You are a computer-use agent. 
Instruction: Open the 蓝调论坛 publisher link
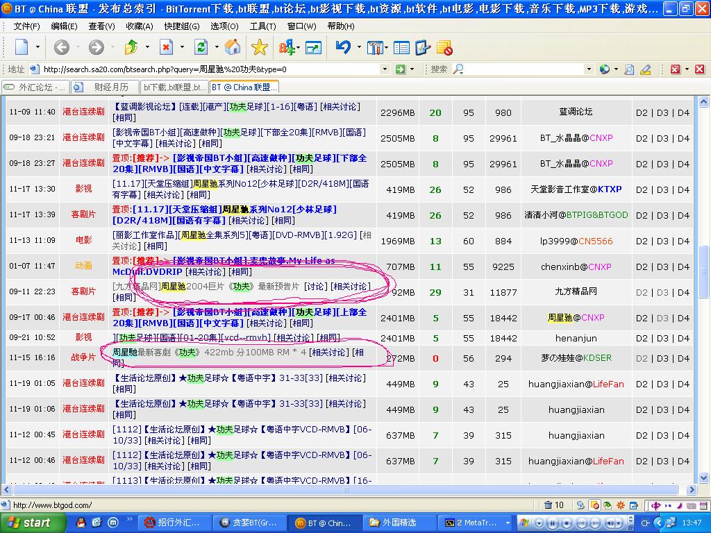pos(576,112)
